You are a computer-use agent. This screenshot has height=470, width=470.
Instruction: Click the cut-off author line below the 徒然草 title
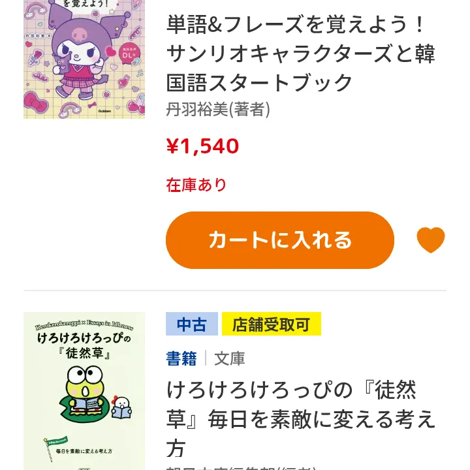click(242, 466)
